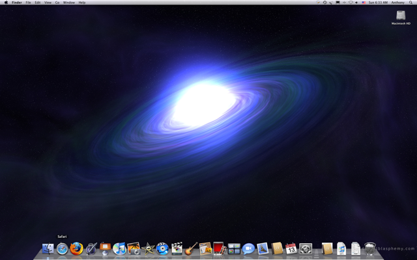Open the Window menu

coord(68,3)
